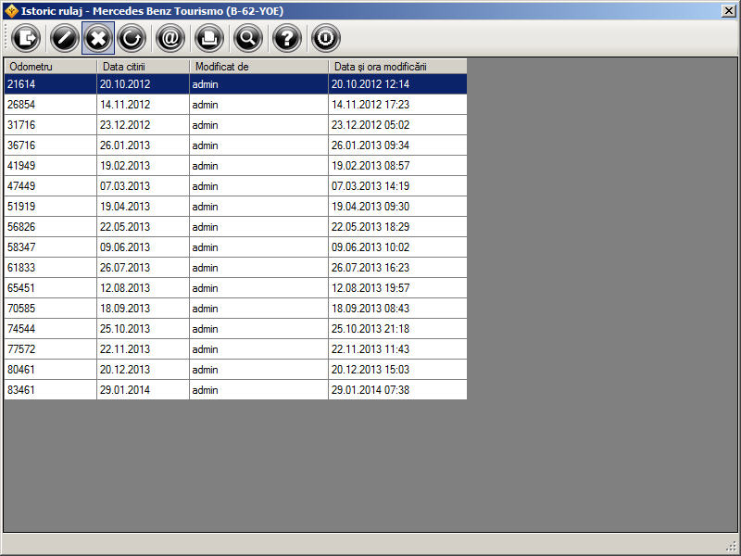741x556 pixels.
Task: Click timestamp 20.10.2012 12:14
Action: pyautogui.click(x=370, y=84)
